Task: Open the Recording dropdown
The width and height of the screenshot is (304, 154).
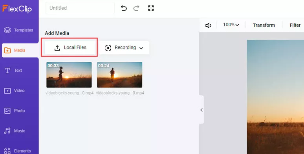Action: coord(124,47)
